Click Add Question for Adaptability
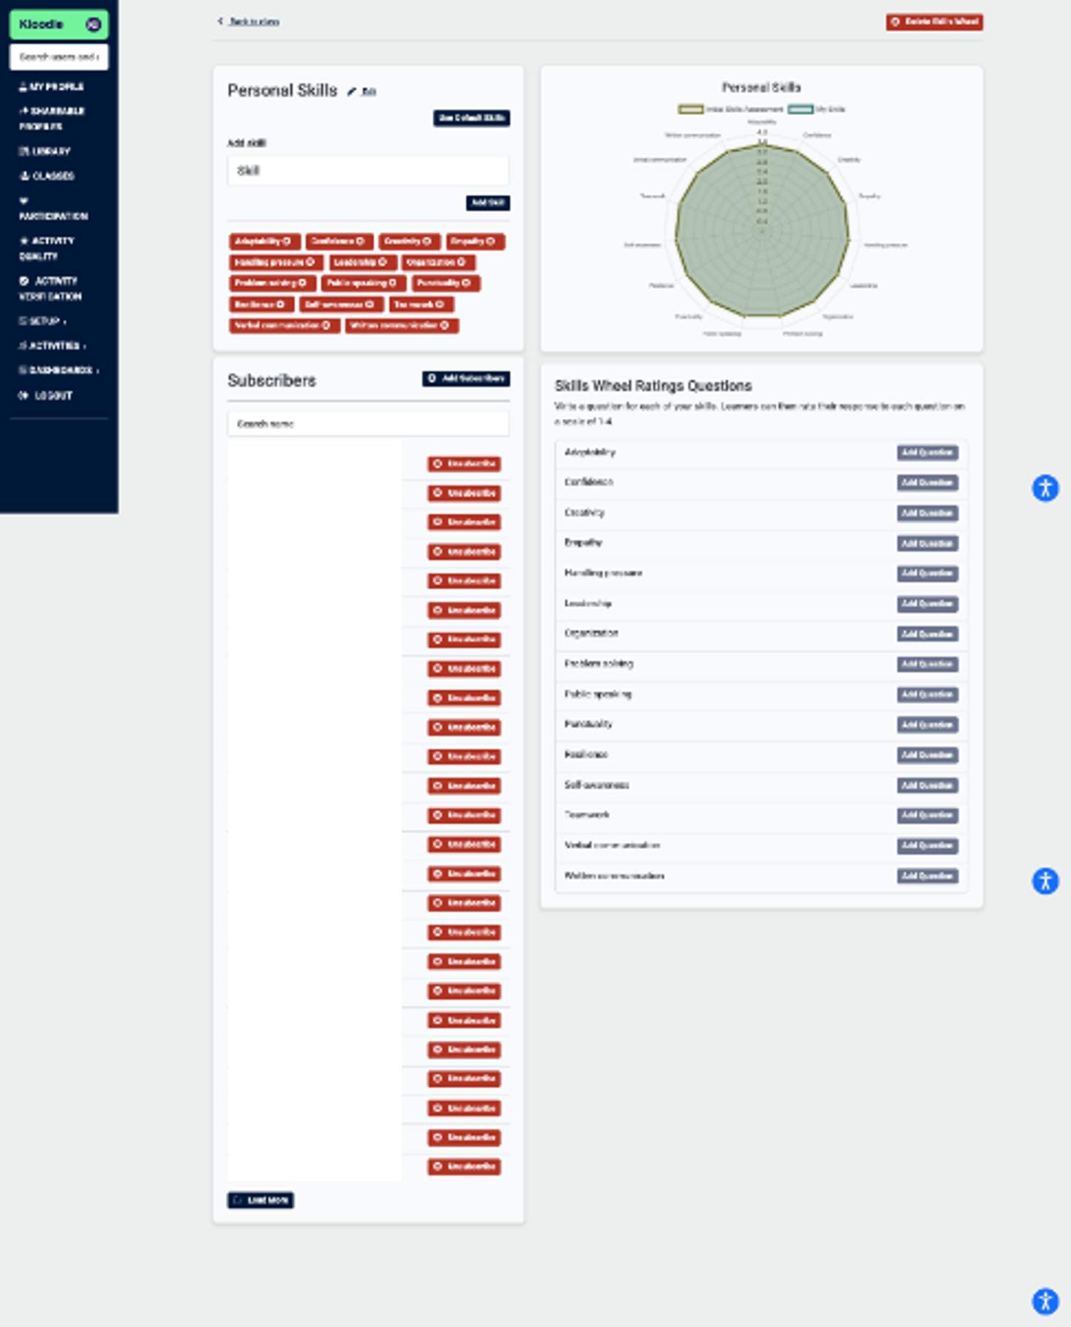Viewport: 1071px width, 1327px height. click(928, 453)
